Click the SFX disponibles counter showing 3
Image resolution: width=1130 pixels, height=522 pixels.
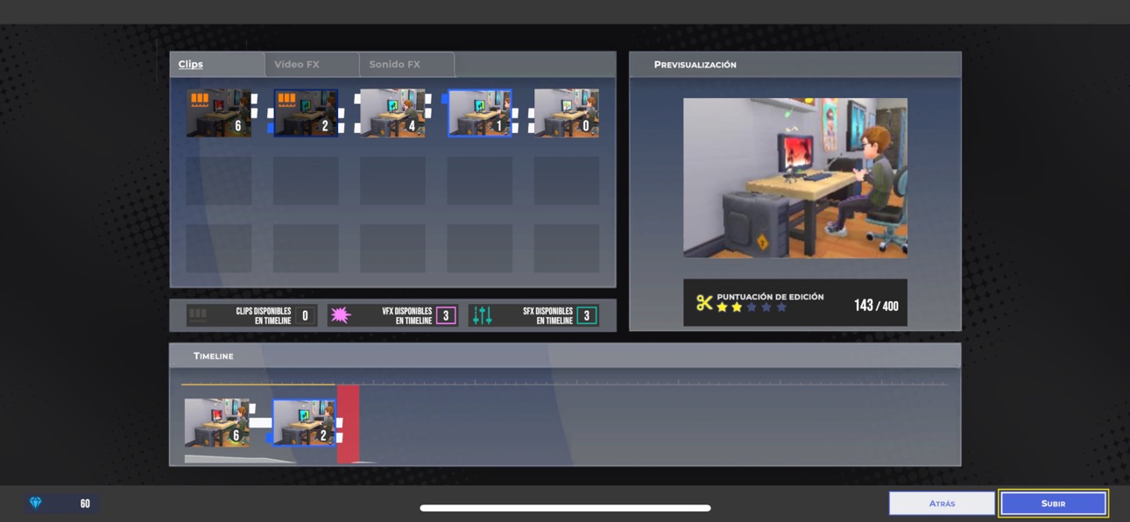coord(587,315)
